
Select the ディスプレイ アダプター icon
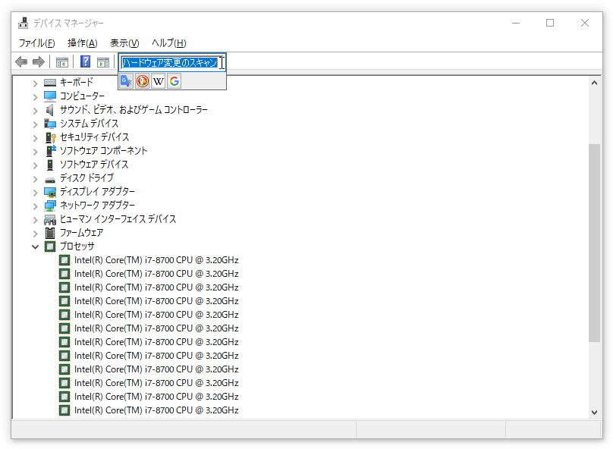point(50,192)
